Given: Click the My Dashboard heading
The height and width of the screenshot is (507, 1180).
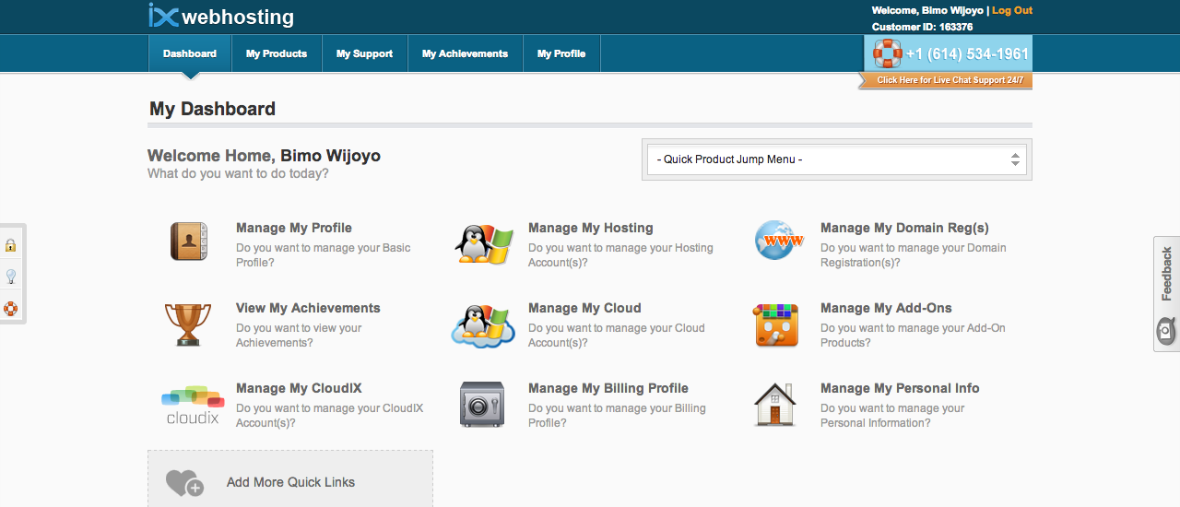Looking at the screenshot, I should pos(212,109).
